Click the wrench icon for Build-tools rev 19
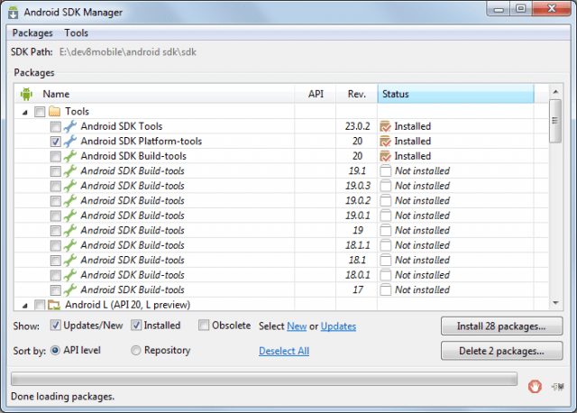The image size is (577, 413). click(70, 231)
